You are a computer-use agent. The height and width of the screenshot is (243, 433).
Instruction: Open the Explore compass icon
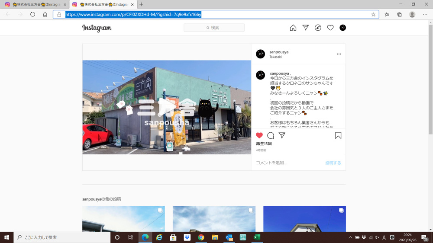click(318, 28)
